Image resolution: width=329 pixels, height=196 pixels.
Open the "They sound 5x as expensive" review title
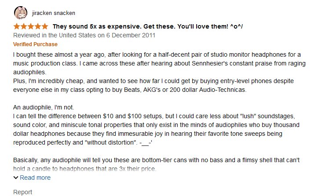pyautogui.click(x=148, y=27)
